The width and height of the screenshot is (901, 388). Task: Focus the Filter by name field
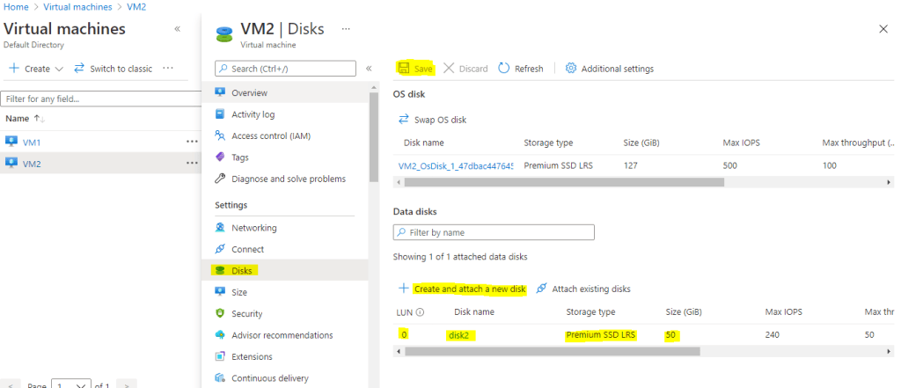click(x=494, y=232)
